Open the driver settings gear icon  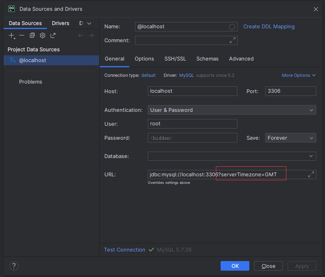click(x=43, y=36)
